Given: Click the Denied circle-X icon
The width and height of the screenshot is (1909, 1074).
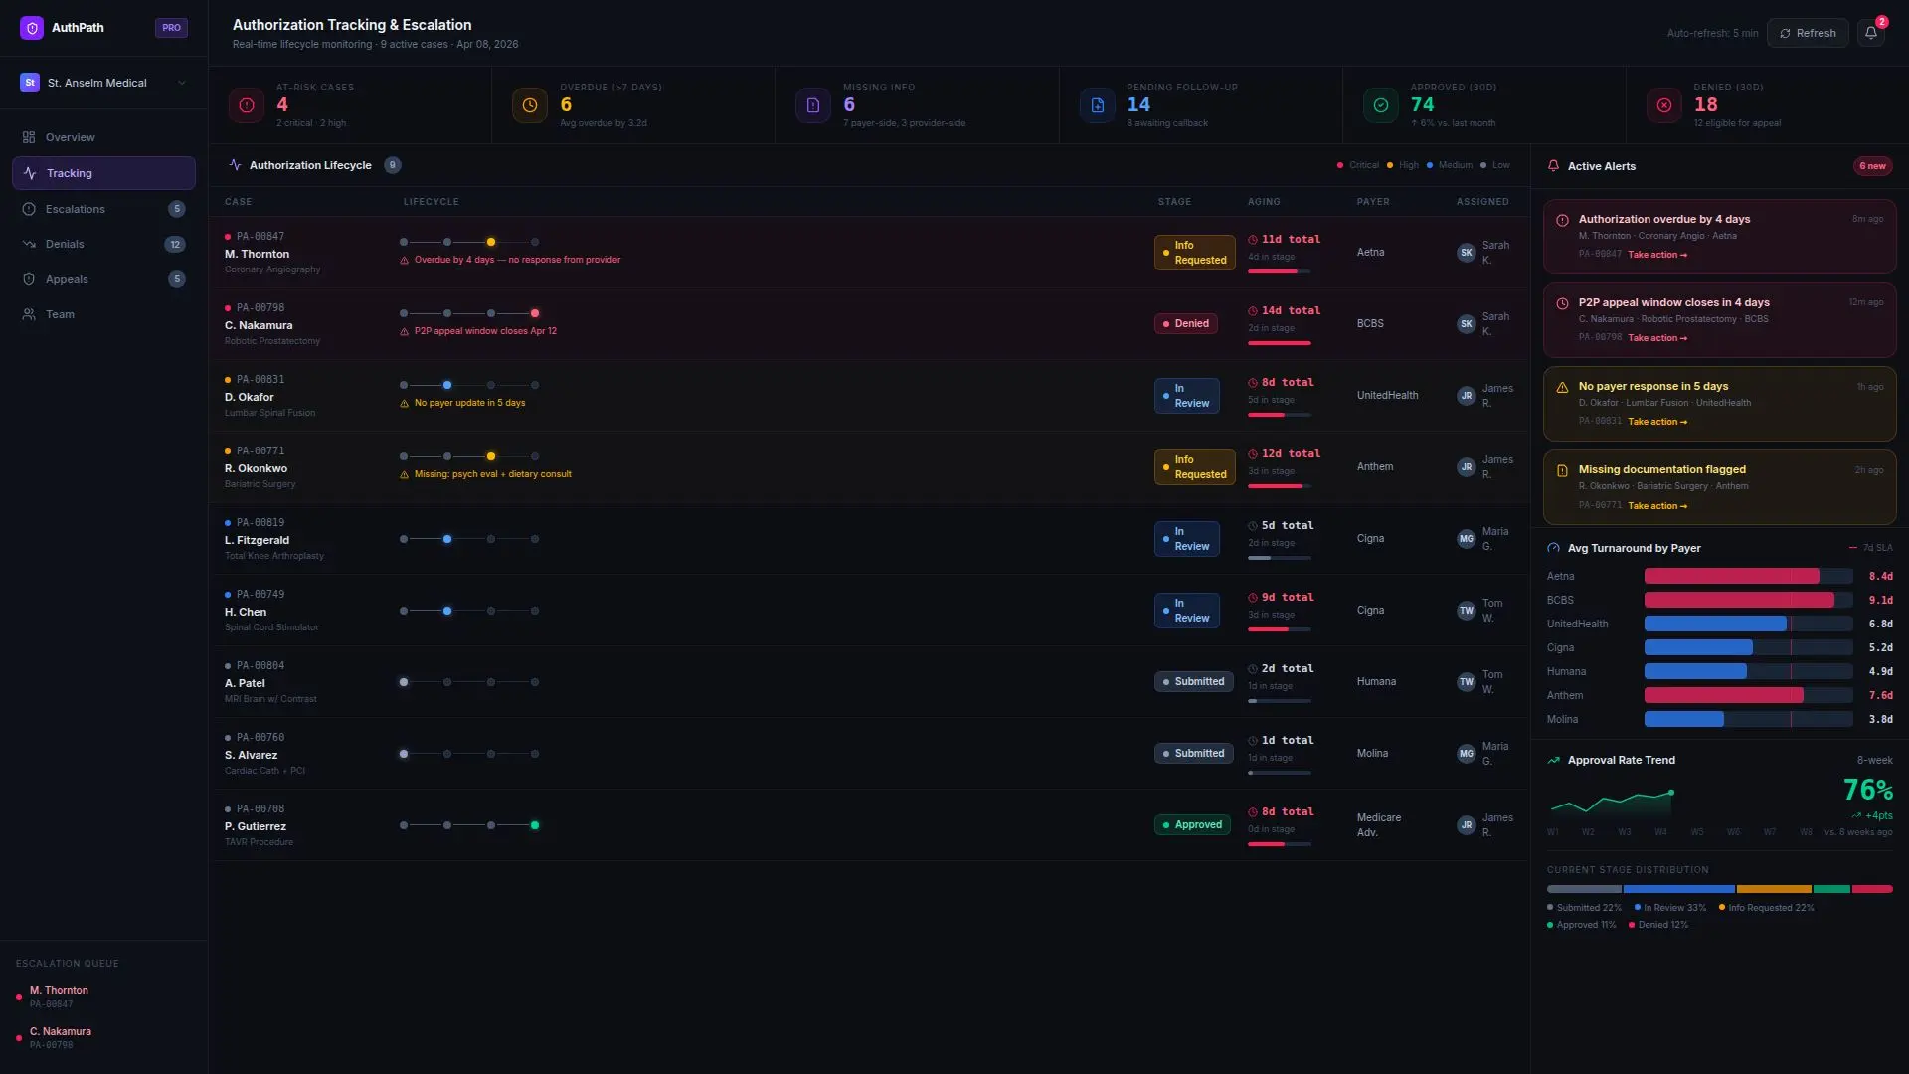Looking at the screenshot, I should coord(1663,105).
